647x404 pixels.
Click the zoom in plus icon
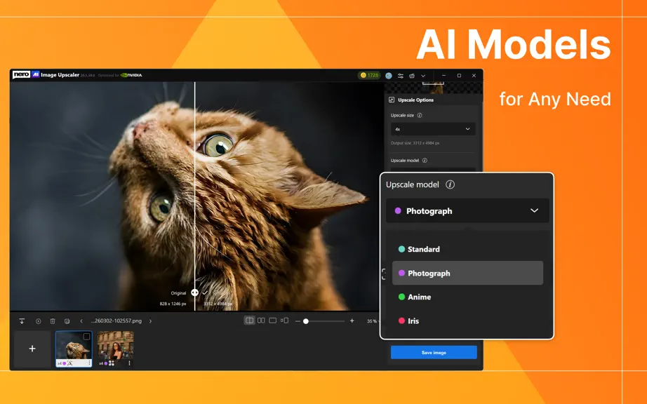pos(352,321)
